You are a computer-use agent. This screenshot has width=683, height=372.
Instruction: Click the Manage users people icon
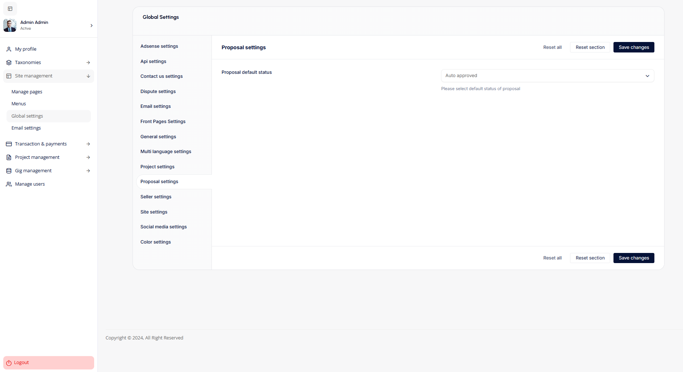[9, 184]
